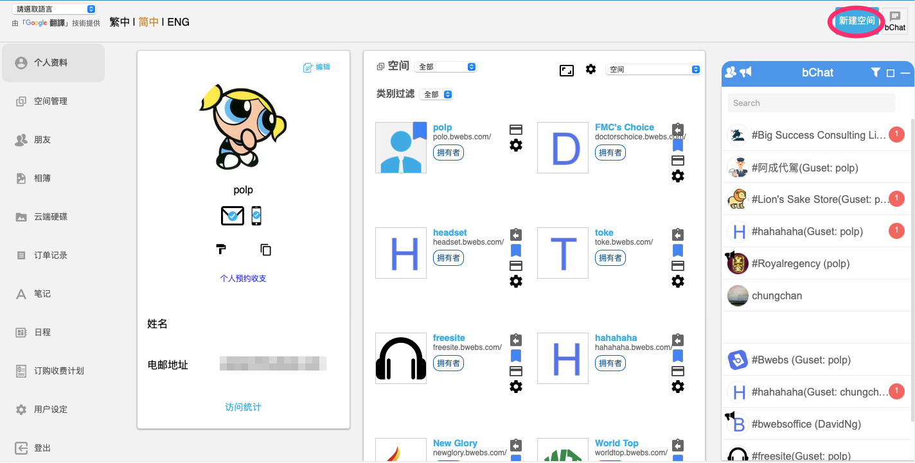The width and height of the screenshot is (915, 463).
Task: Click the verified mobile phone icon
Action: 256,216
